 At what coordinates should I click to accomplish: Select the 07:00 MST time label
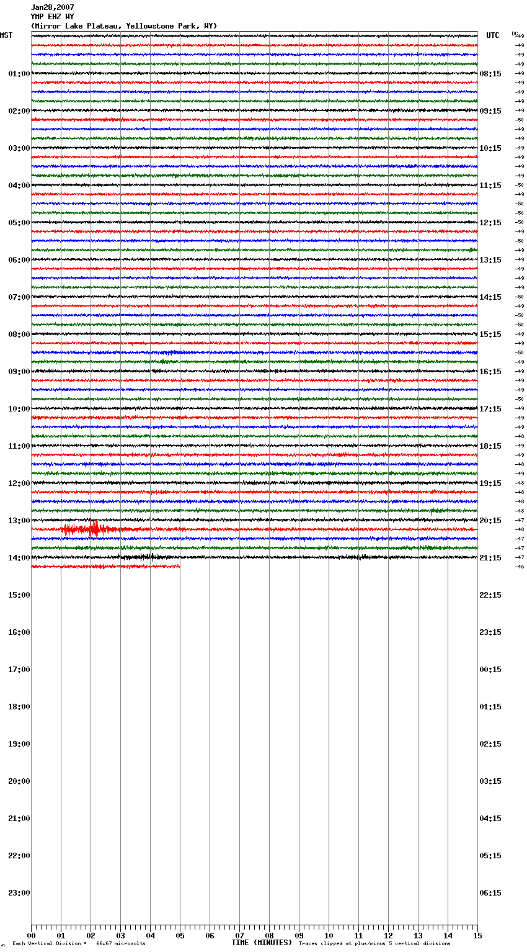[x=19, y=297]
